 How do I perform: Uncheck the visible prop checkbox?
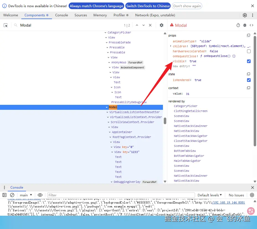[x=249, y=61]
